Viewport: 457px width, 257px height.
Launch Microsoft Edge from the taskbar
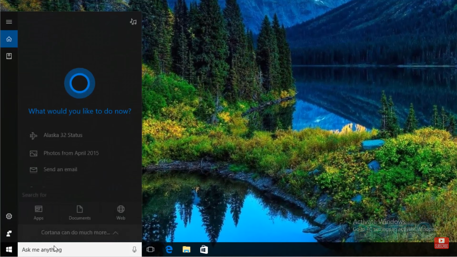[169, 250]
